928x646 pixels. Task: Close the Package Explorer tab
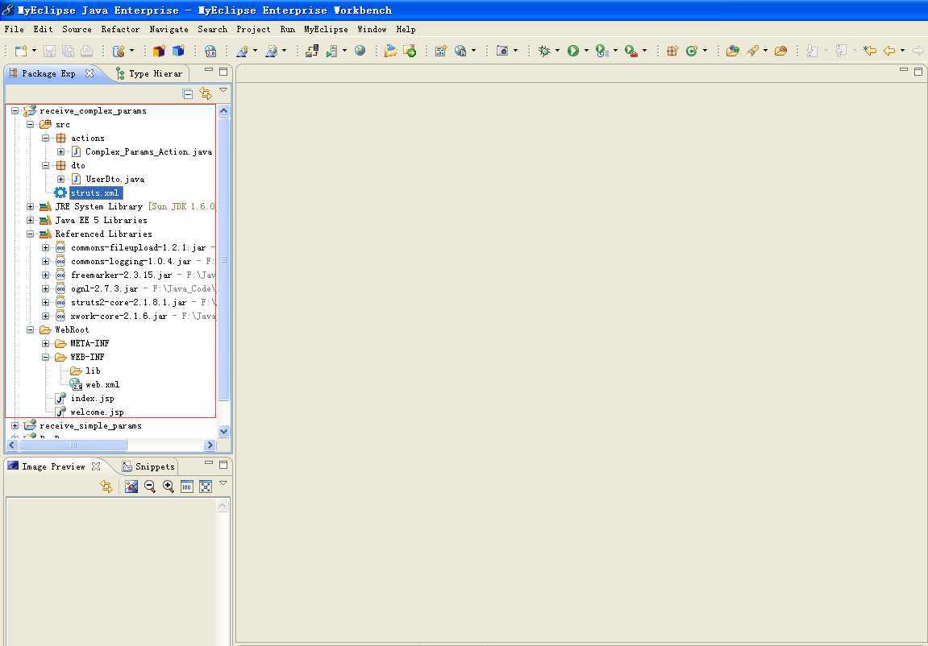point(89,73)
